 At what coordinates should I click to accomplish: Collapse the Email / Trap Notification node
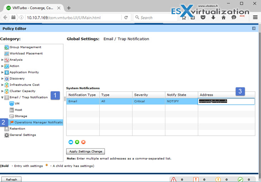3,97
